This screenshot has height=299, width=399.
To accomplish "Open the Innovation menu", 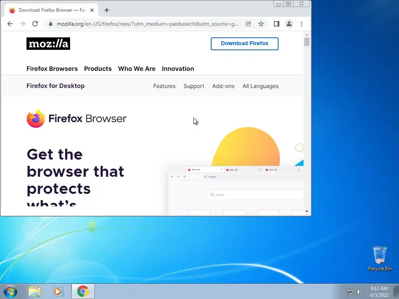I will (x=178, y=69).
